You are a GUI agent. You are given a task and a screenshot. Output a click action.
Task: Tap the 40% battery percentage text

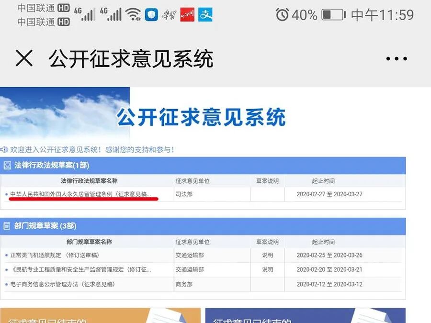[x=304, y=15]
